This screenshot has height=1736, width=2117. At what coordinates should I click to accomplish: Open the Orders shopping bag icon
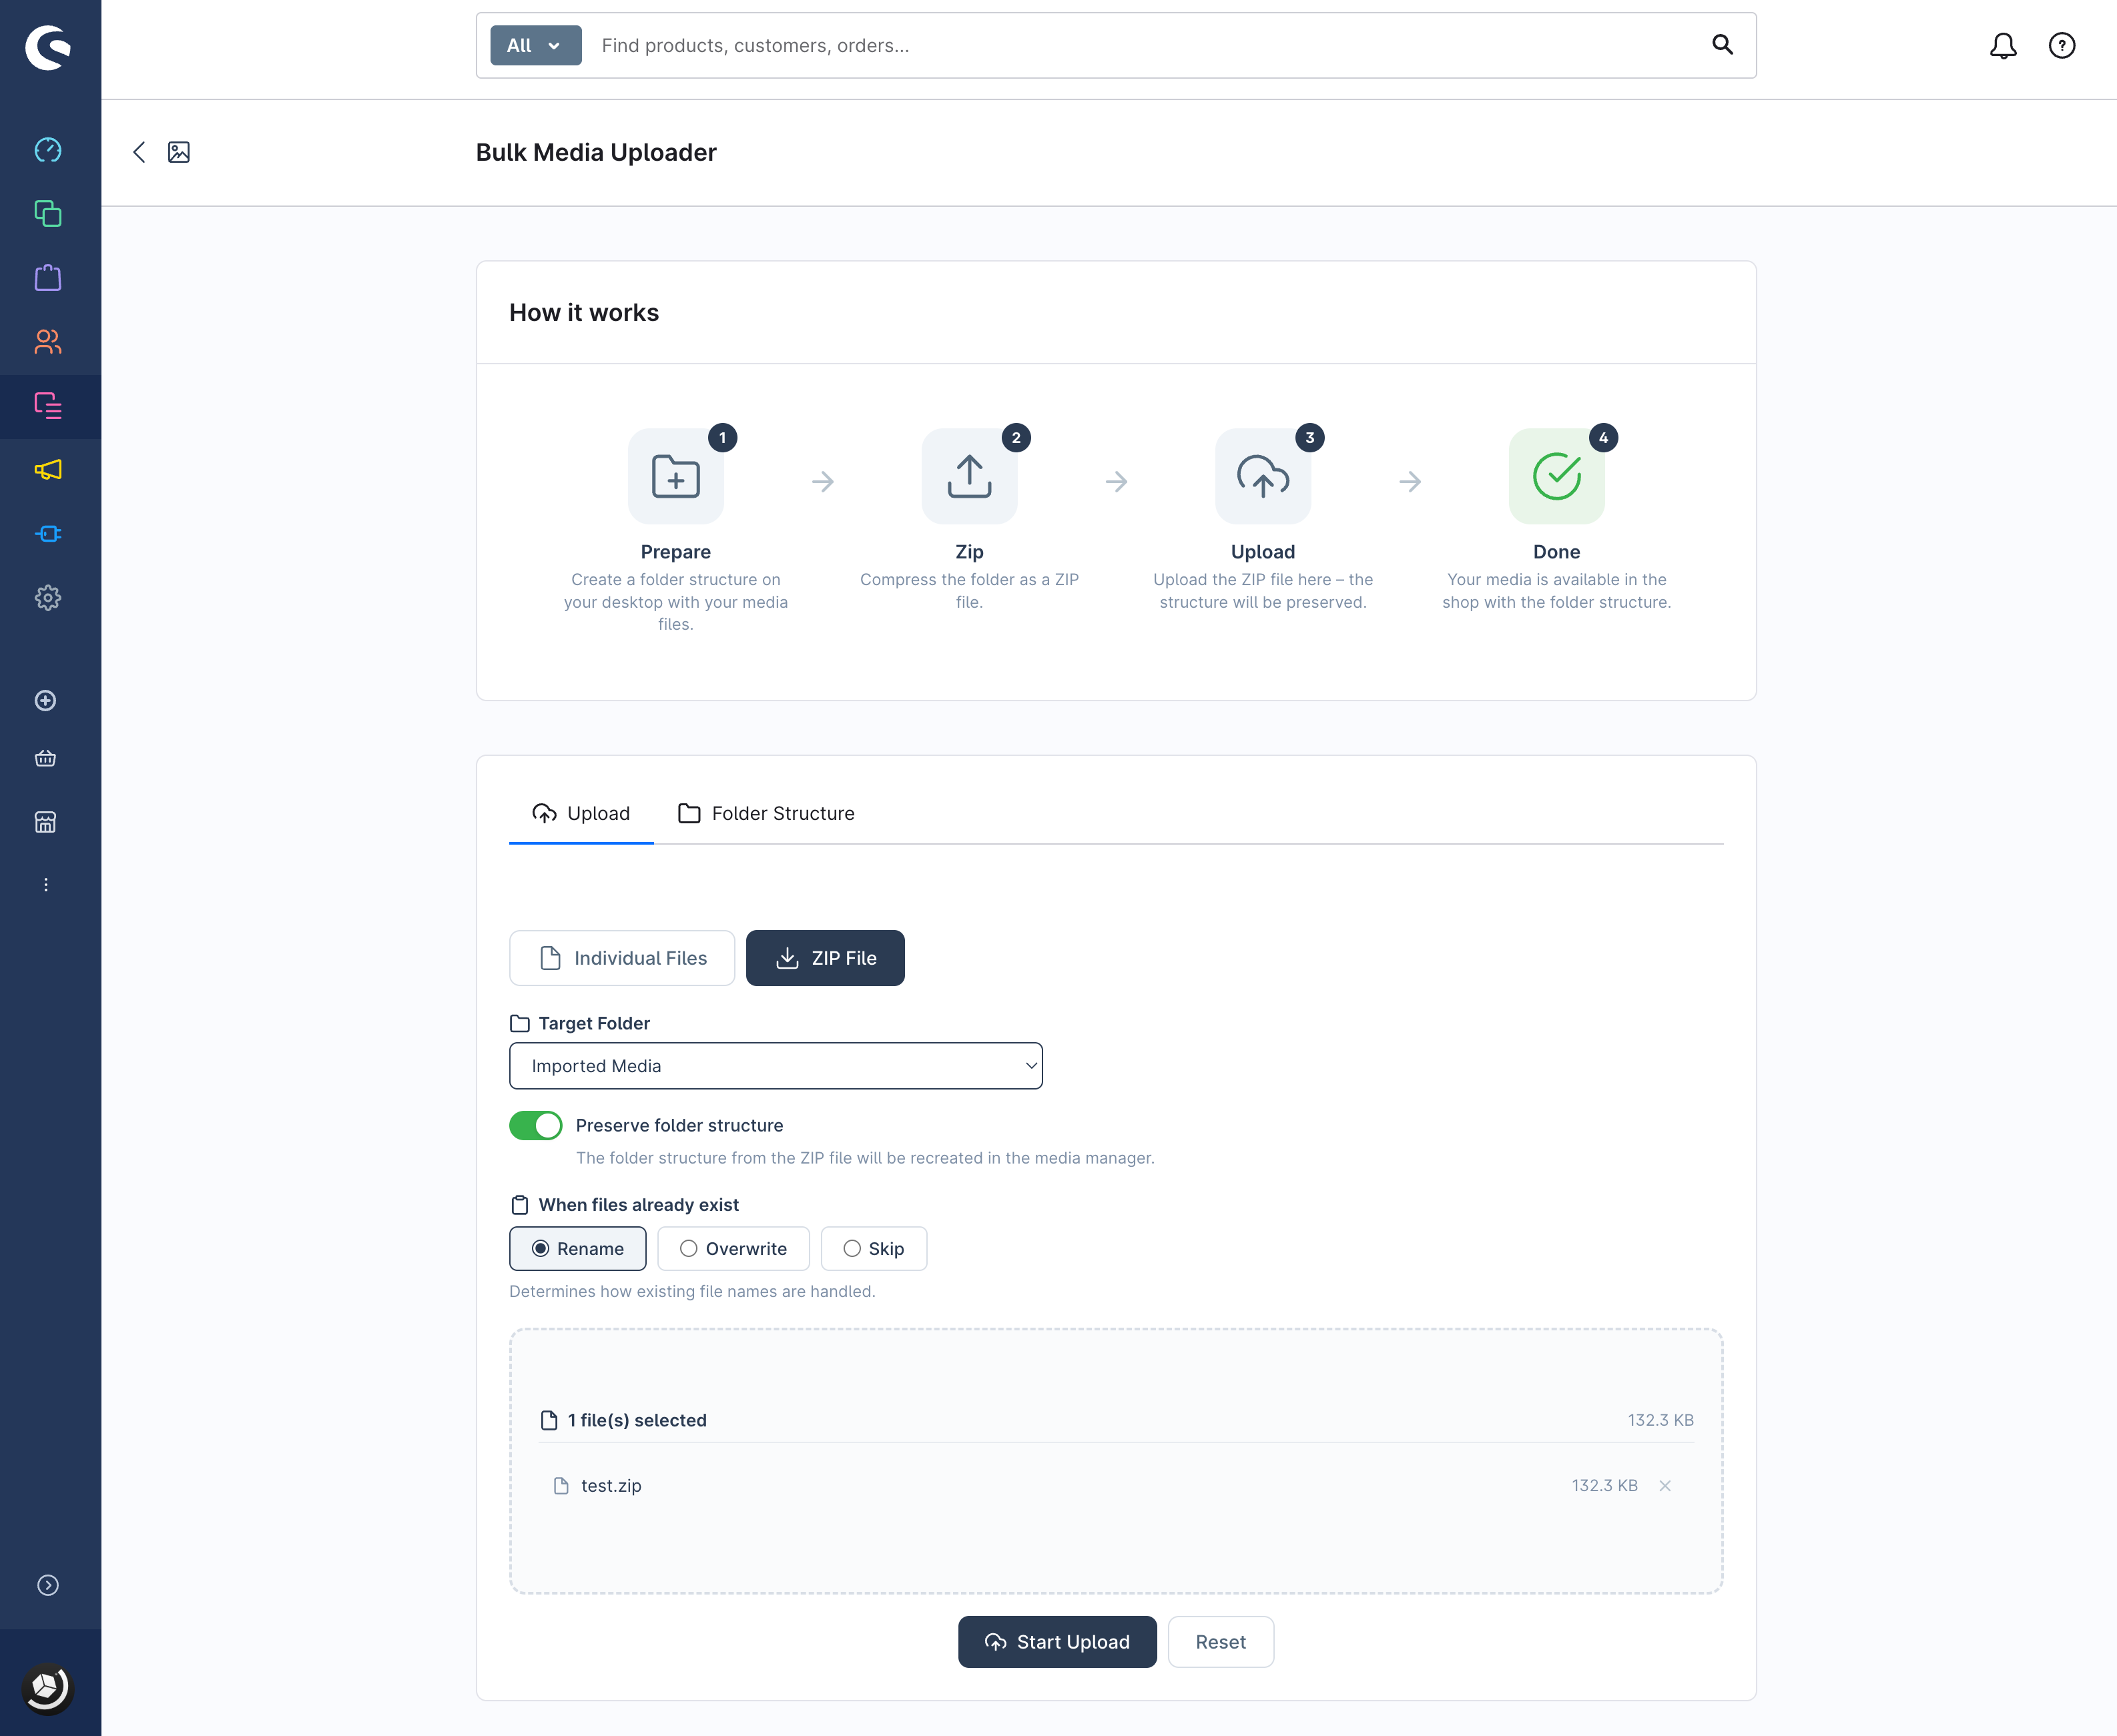[48, 278]
